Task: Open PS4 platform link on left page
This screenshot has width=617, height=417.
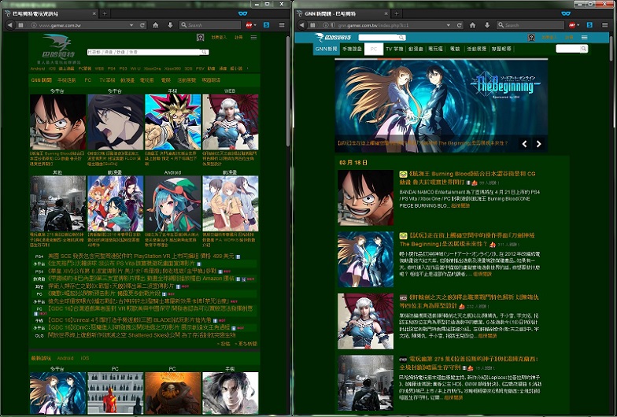Action: 112,68
